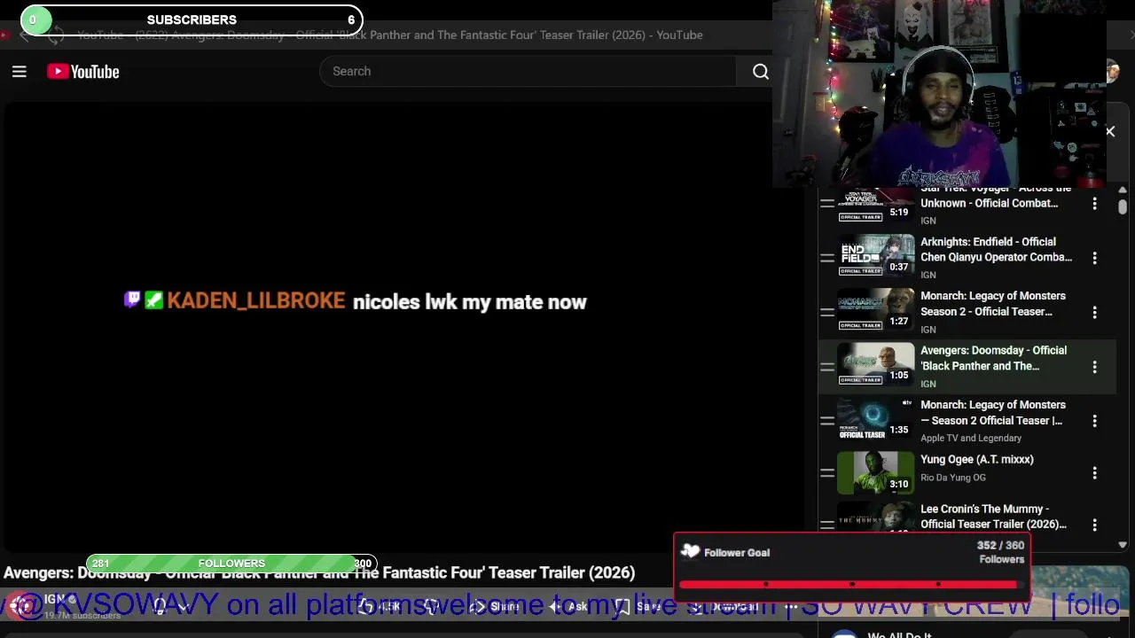The width and height of the screenshot is (1135, 638).
Task: Open 'Yung Ogee (A.T. mixxx)' title
Action: (x=977, y=459)
